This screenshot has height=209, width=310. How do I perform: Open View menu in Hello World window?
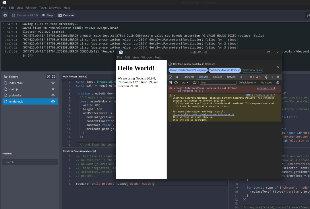click(135, 57)
